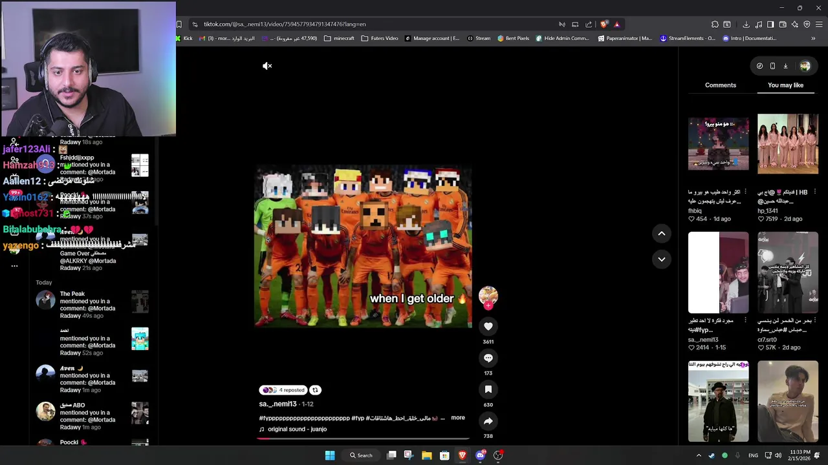Open the minecraft bookmarks folder
Viewport: 828px width, 465px height.
pyautogui.click(x=339, y=38)
